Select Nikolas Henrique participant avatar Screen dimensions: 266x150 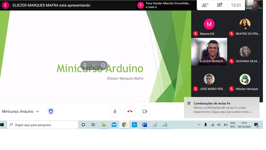pos(245,79)
